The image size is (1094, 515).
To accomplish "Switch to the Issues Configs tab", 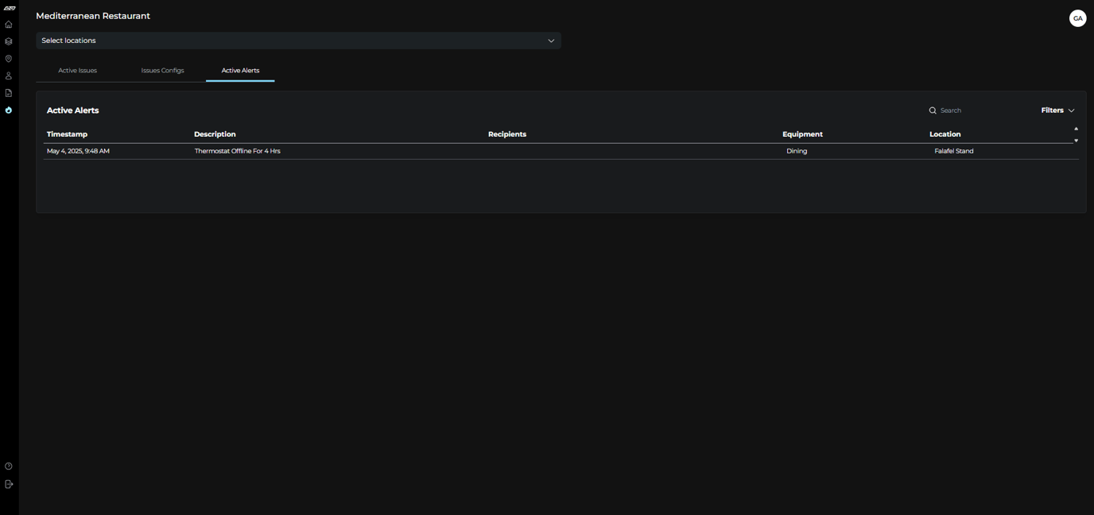I will (x=162, y=71).
